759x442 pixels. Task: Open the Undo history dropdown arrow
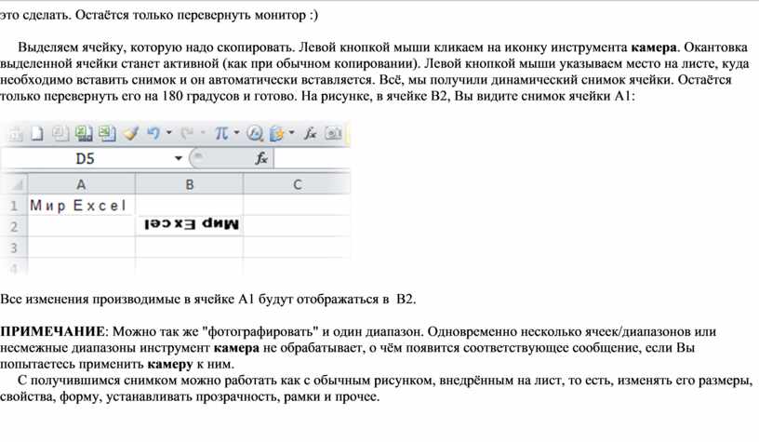169,132
